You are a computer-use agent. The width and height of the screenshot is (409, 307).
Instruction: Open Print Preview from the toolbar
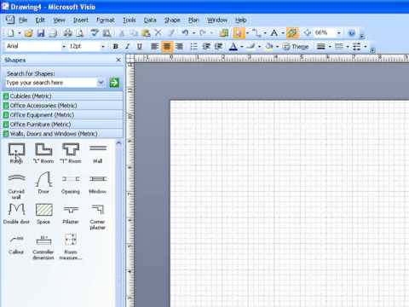pos(80,33)
